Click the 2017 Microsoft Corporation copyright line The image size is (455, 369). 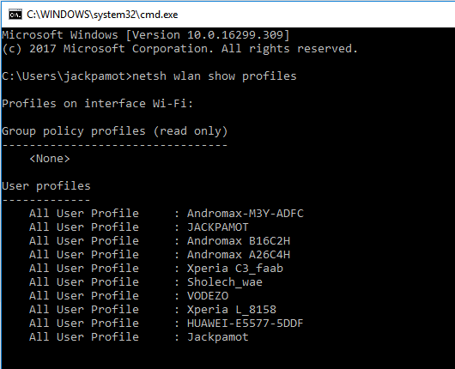click(x=180, y=49)
